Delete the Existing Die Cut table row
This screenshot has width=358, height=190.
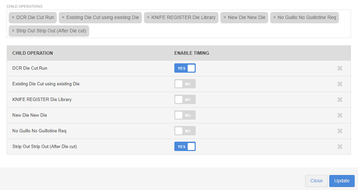point(340,84)
